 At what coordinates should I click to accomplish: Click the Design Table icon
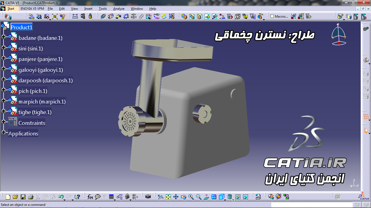(111, 197)
